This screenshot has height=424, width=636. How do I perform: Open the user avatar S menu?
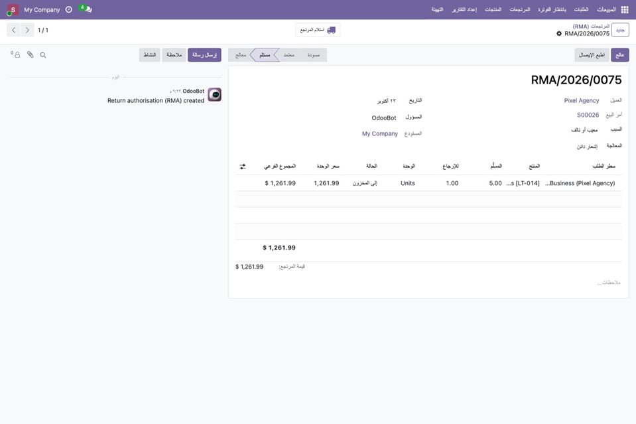(x=13, y=10)
